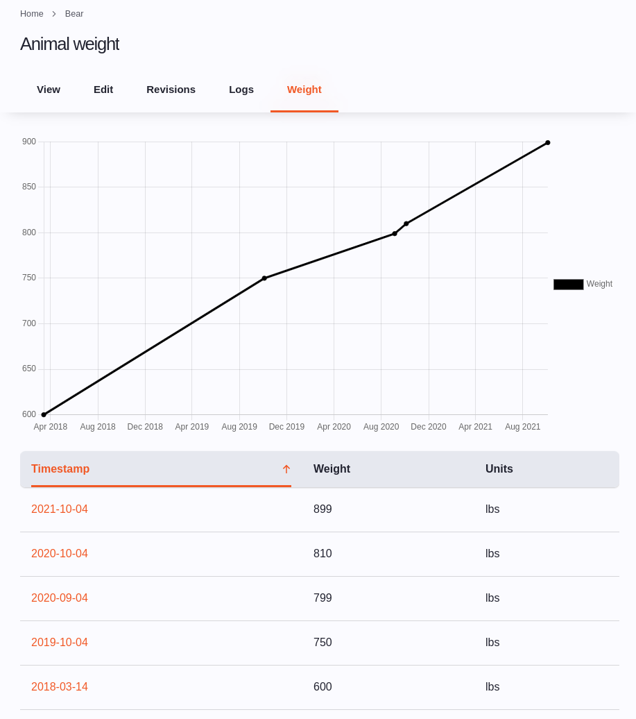
Task: Open the Revisions tab
Action: pyautogui.click(x=171, y=89)
